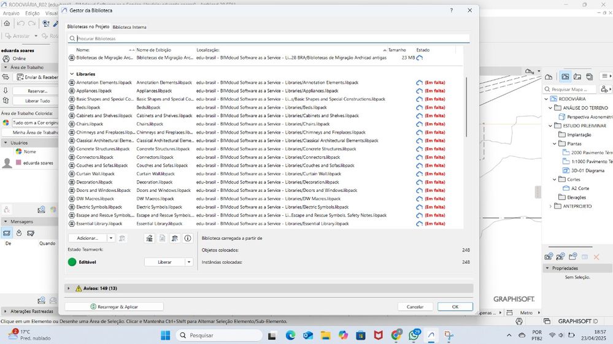Confirm with the OK button
Screen dimensions: 613x344
click(x=455, y=307)
